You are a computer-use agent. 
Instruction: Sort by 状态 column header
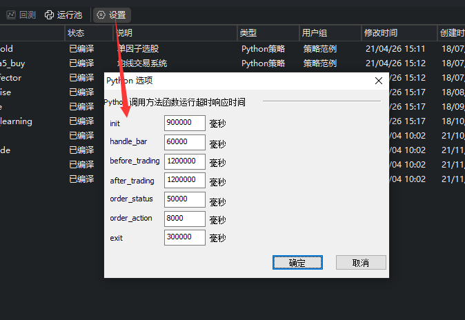tap(89, 33)
